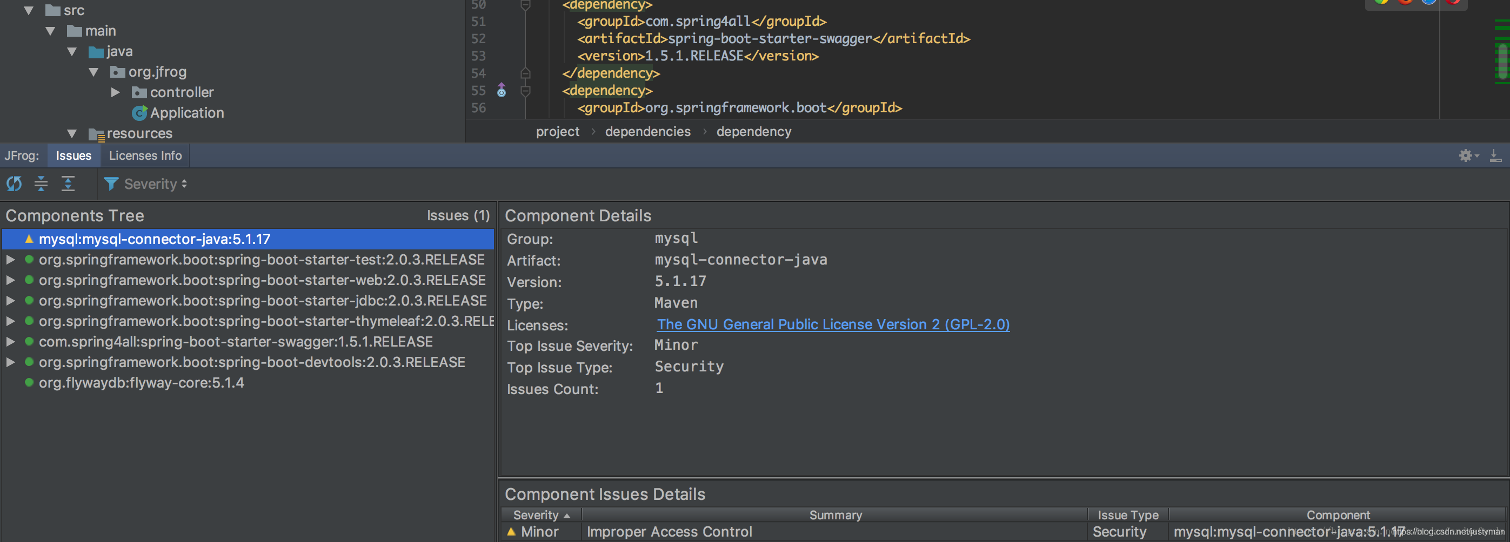The width and height of the screenshot is (1510, 542).
Task: Click the dependencies breadcrumb
Action: pos(647,132)
